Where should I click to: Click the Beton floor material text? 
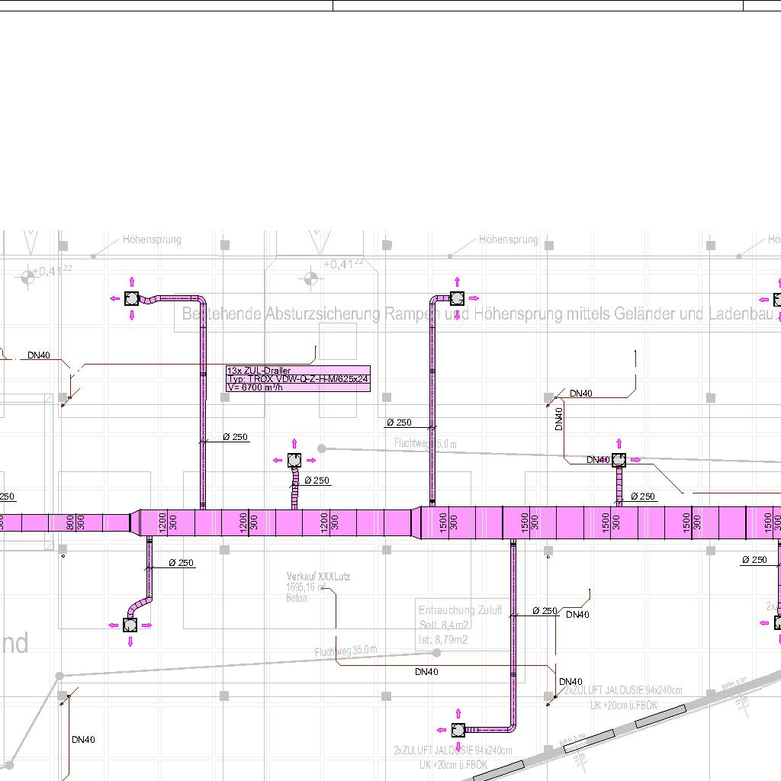(297, 598)
